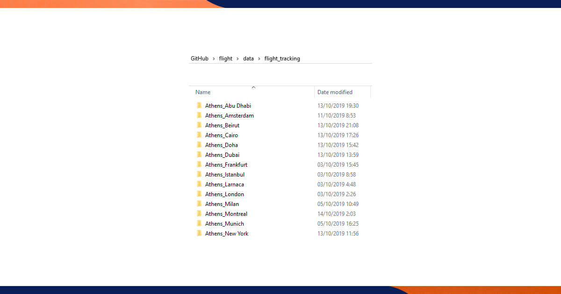Click the date 13/10/2019 21:08
Screen dimensions: 561x294
click(338, 125)
